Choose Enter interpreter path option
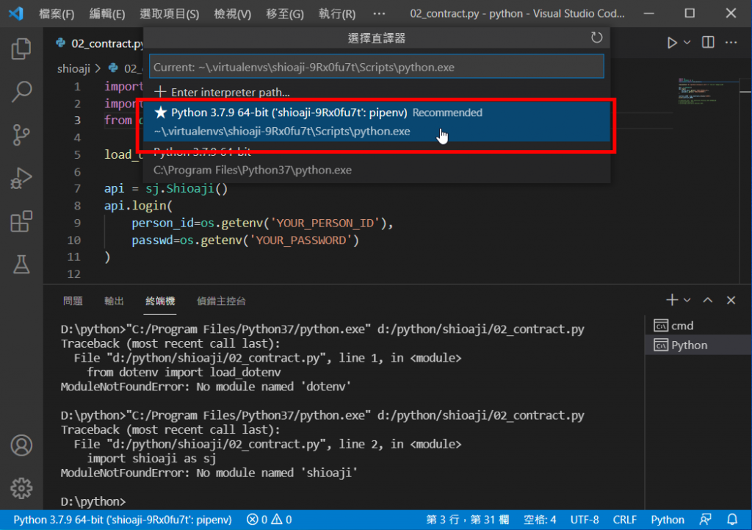This screenshot has width=752, height=530. pos(377,92)
